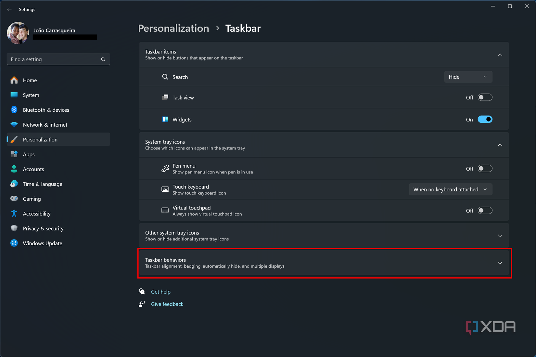Open the Home settings page
The image size is (536, 357).
pos(30,80)
